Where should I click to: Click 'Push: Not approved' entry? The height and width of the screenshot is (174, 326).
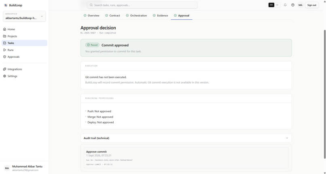tap(99, 111)
